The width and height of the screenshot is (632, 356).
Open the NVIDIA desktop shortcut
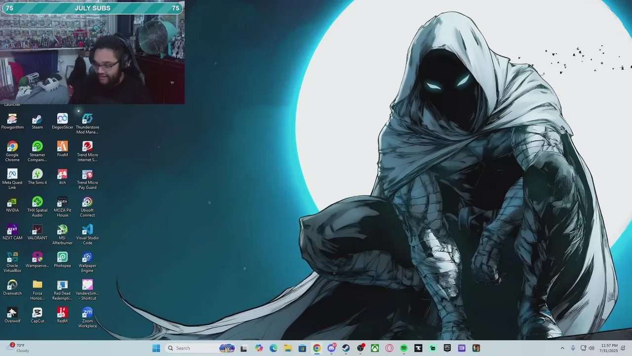pyautogui.click(x=12, y=204)
